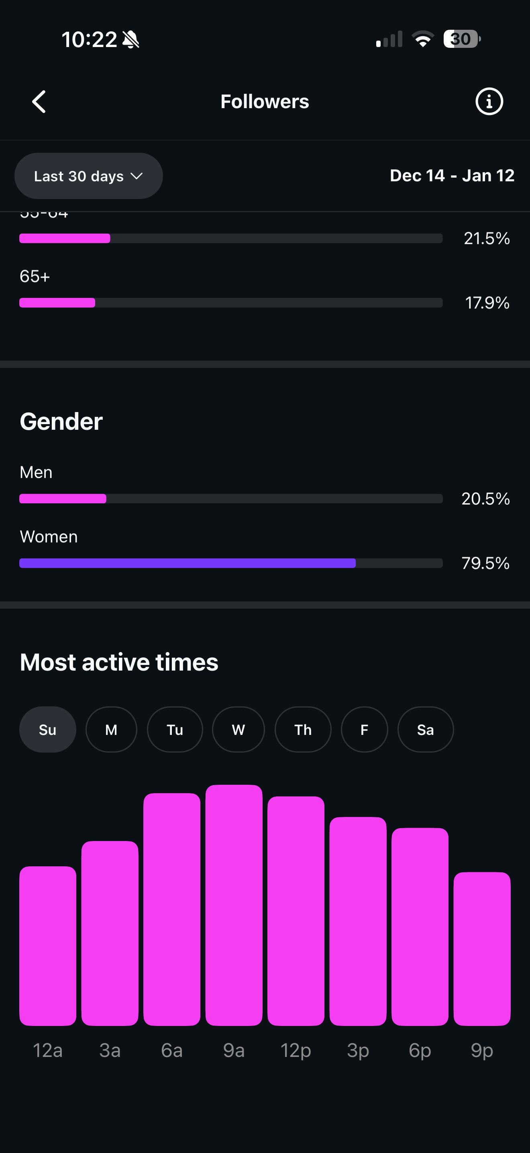The image size is (530, 1153).
Task: Tap the Women percentage bar
Action: click(x=231, y=563)
